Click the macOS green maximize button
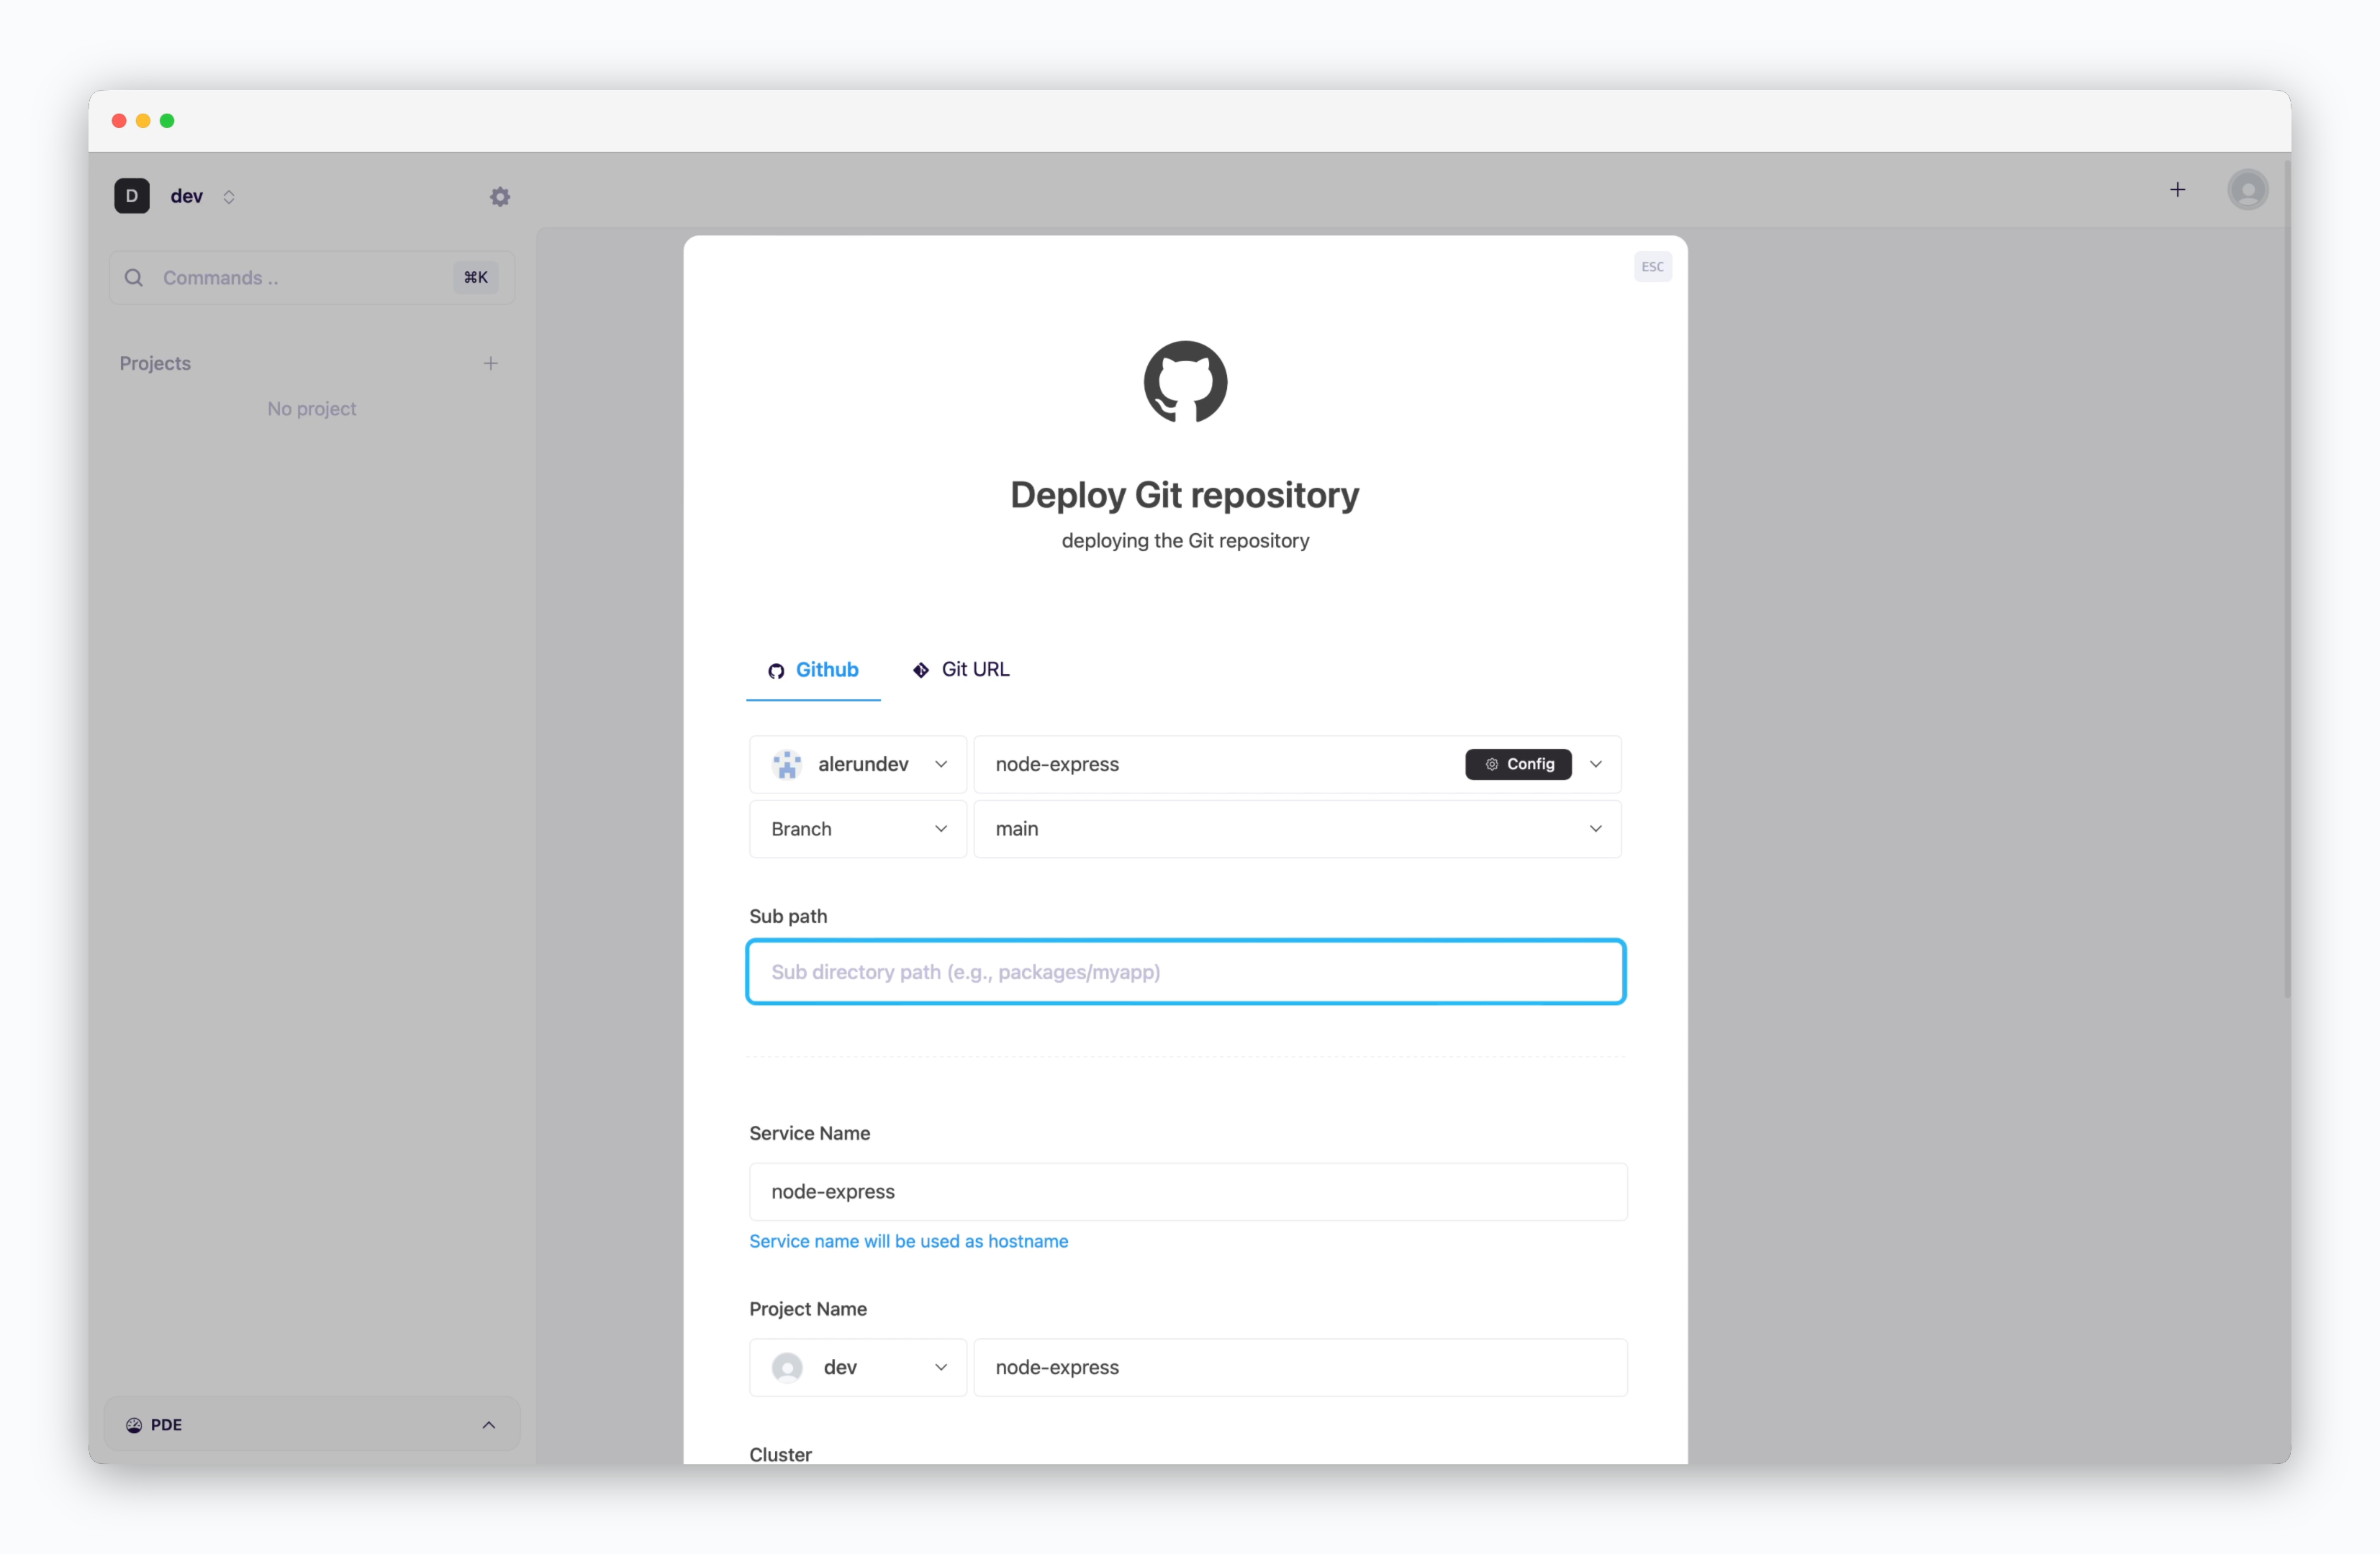The image size is (2380, 1554). 167,121
